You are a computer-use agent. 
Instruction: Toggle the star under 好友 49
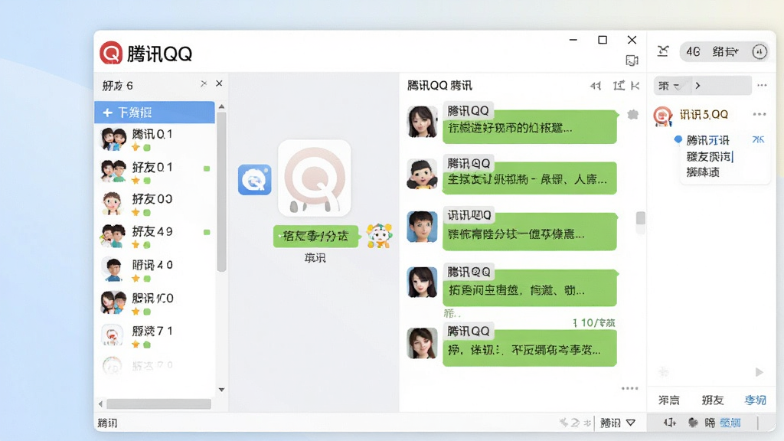point(136,244)
